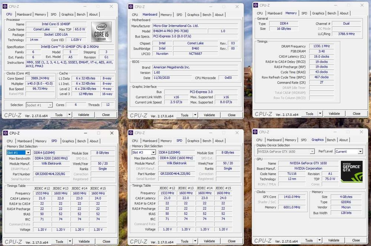This screenshot has width=371, height=246.
Task: Click the Intel Core i5 10th Gen logo
Action: pyautogui.click(x=102, y=32)
